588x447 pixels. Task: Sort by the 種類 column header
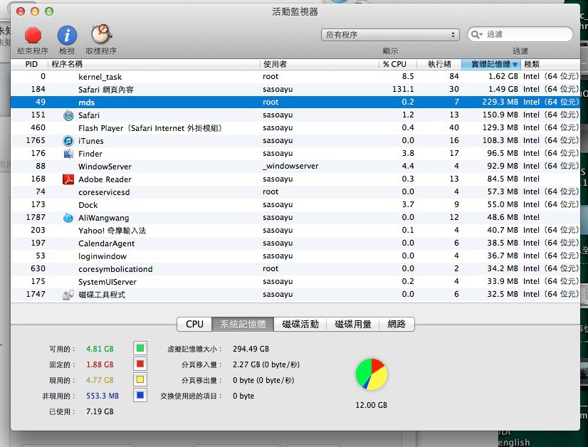(x=550, y=64)
